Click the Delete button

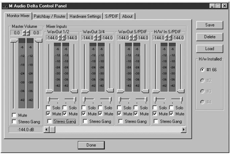pos(209,37)
